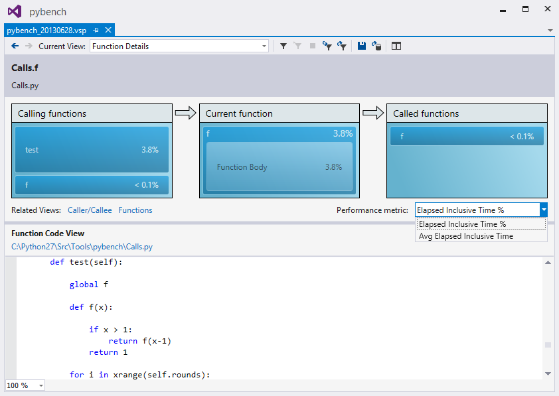Click the greyed-out clear filter funnel
This screenshot has height=396, width=559.
coord(297,46)
